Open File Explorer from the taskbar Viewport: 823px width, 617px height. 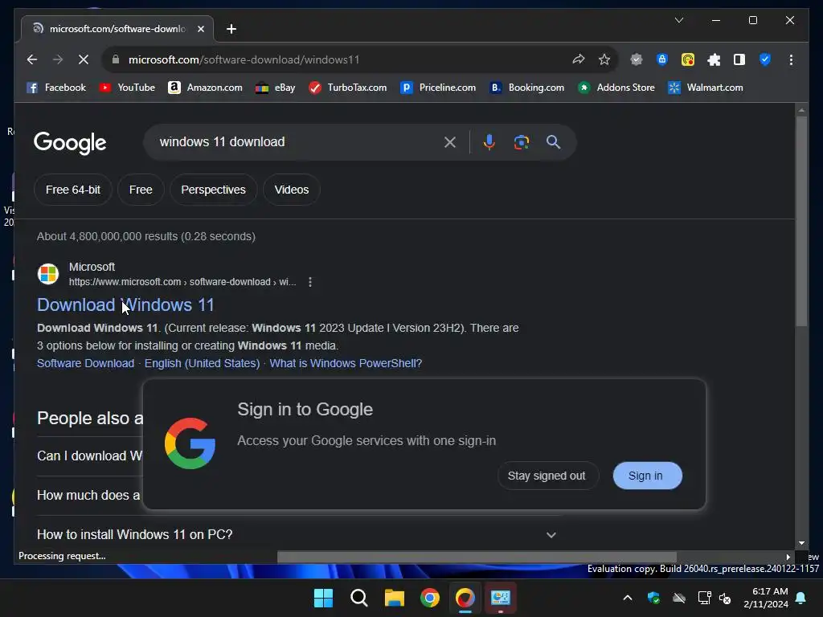(394, 598)
